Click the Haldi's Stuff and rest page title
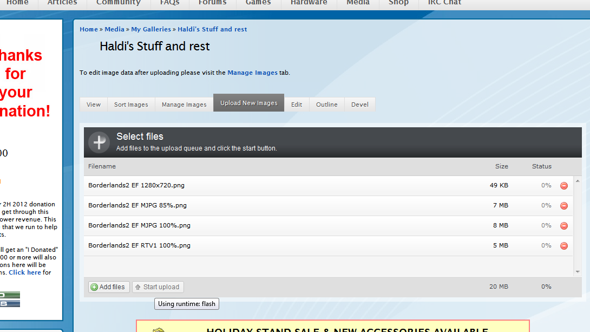Image resolution: width=590 pixels, height=332 pixels. tap(155, 46)
